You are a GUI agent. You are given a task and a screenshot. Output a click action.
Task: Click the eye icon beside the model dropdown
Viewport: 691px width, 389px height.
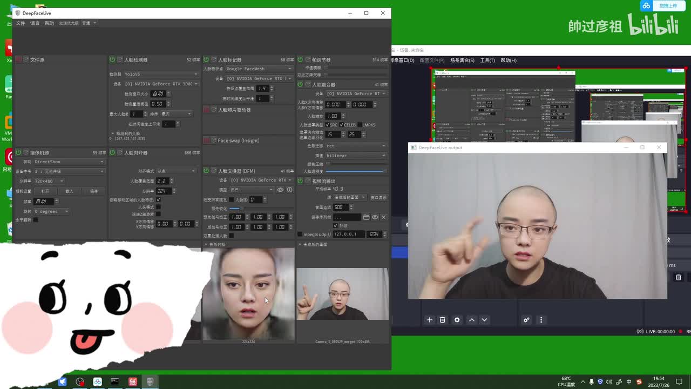(280, 190)
